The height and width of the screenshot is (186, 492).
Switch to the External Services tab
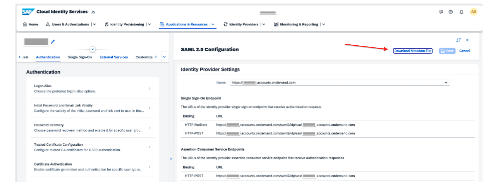(114, 57)
